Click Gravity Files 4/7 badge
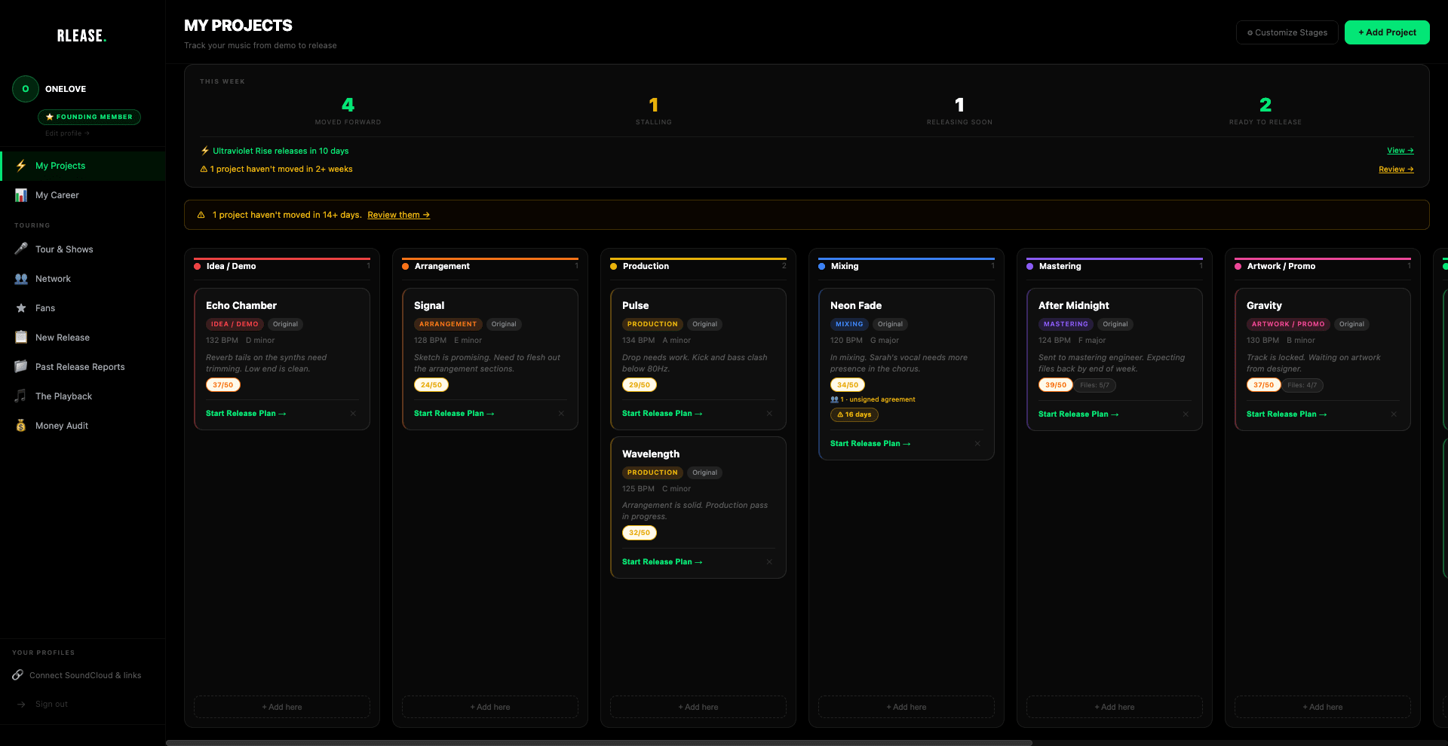Screen dimensions: 1448x746 coord(1302,385)
